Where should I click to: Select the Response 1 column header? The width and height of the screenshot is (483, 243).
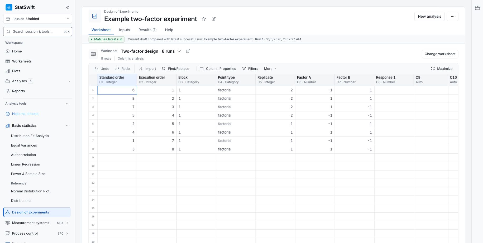tap(394, 80)
